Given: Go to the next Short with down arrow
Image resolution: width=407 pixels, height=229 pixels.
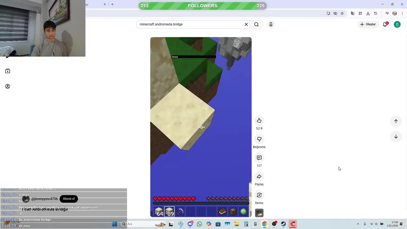Looking at the screenshot, I should [x=396, y=137].
